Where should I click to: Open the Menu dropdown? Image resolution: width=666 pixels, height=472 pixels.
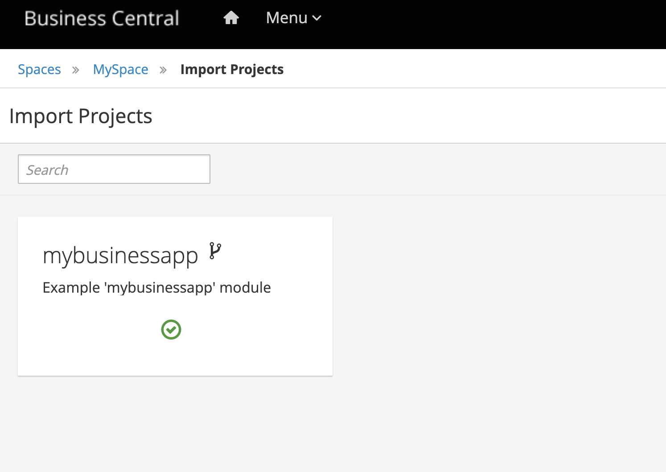tap(293, 18)
